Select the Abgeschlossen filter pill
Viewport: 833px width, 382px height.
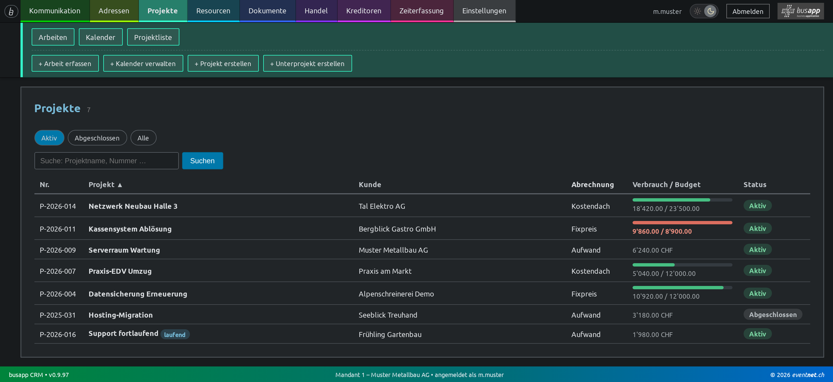(97, 138)
